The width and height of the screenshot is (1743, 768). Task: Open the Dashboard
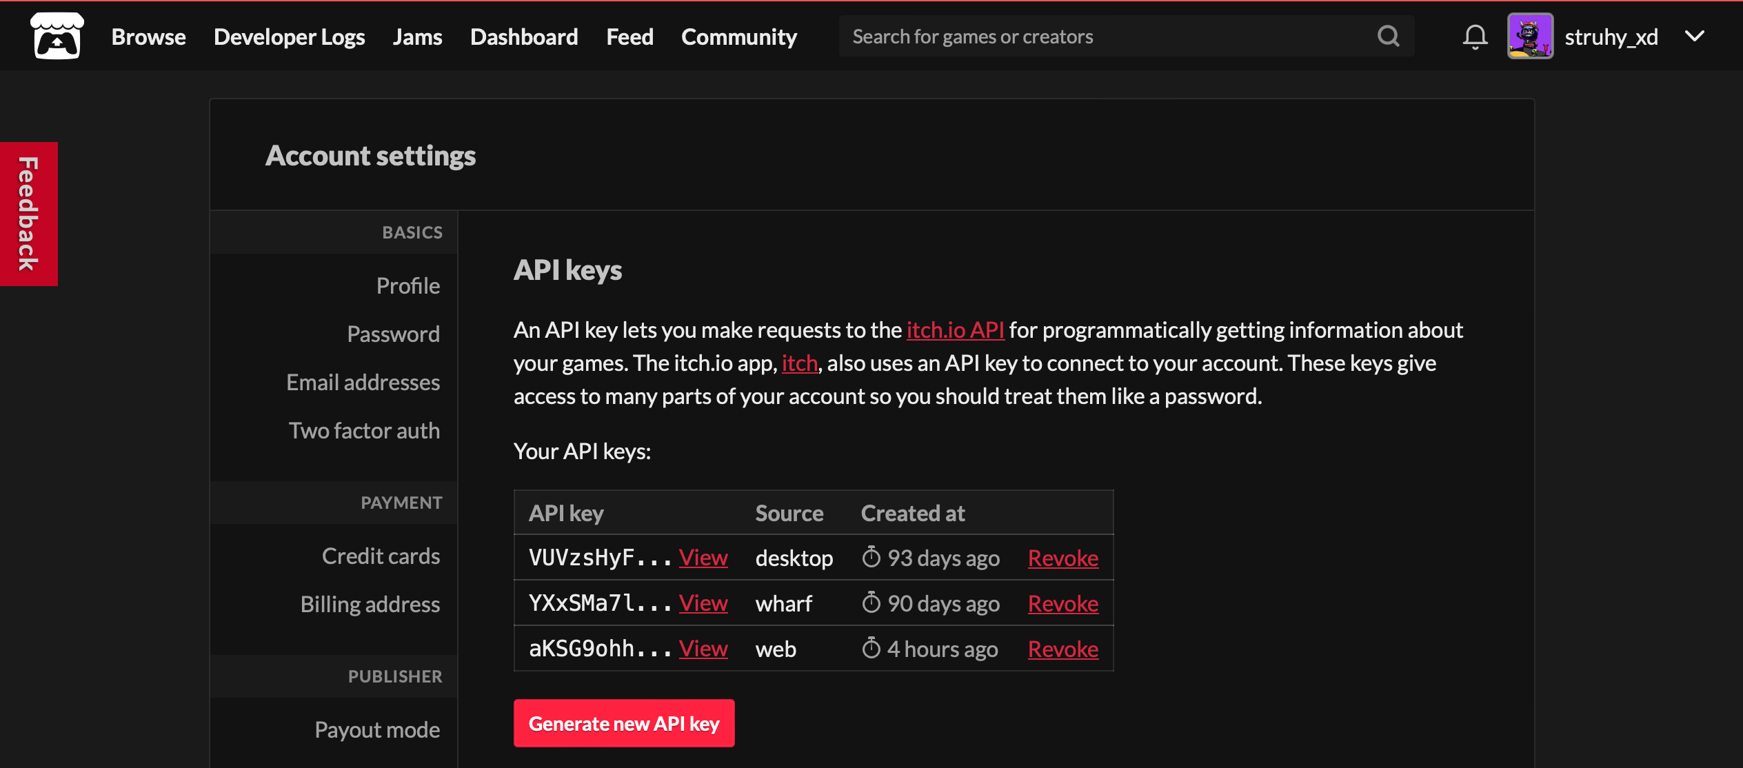coord(524,37)
